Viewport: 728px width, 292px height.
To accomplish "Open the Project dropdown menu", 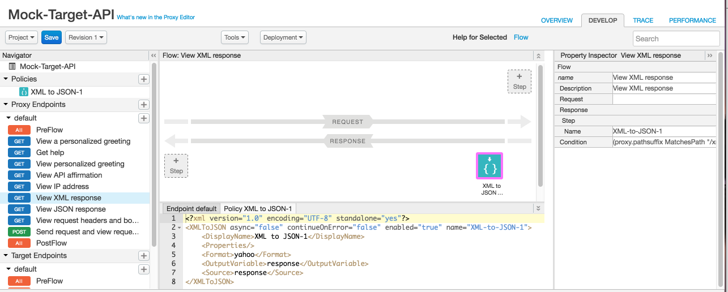I will [22, 37].
